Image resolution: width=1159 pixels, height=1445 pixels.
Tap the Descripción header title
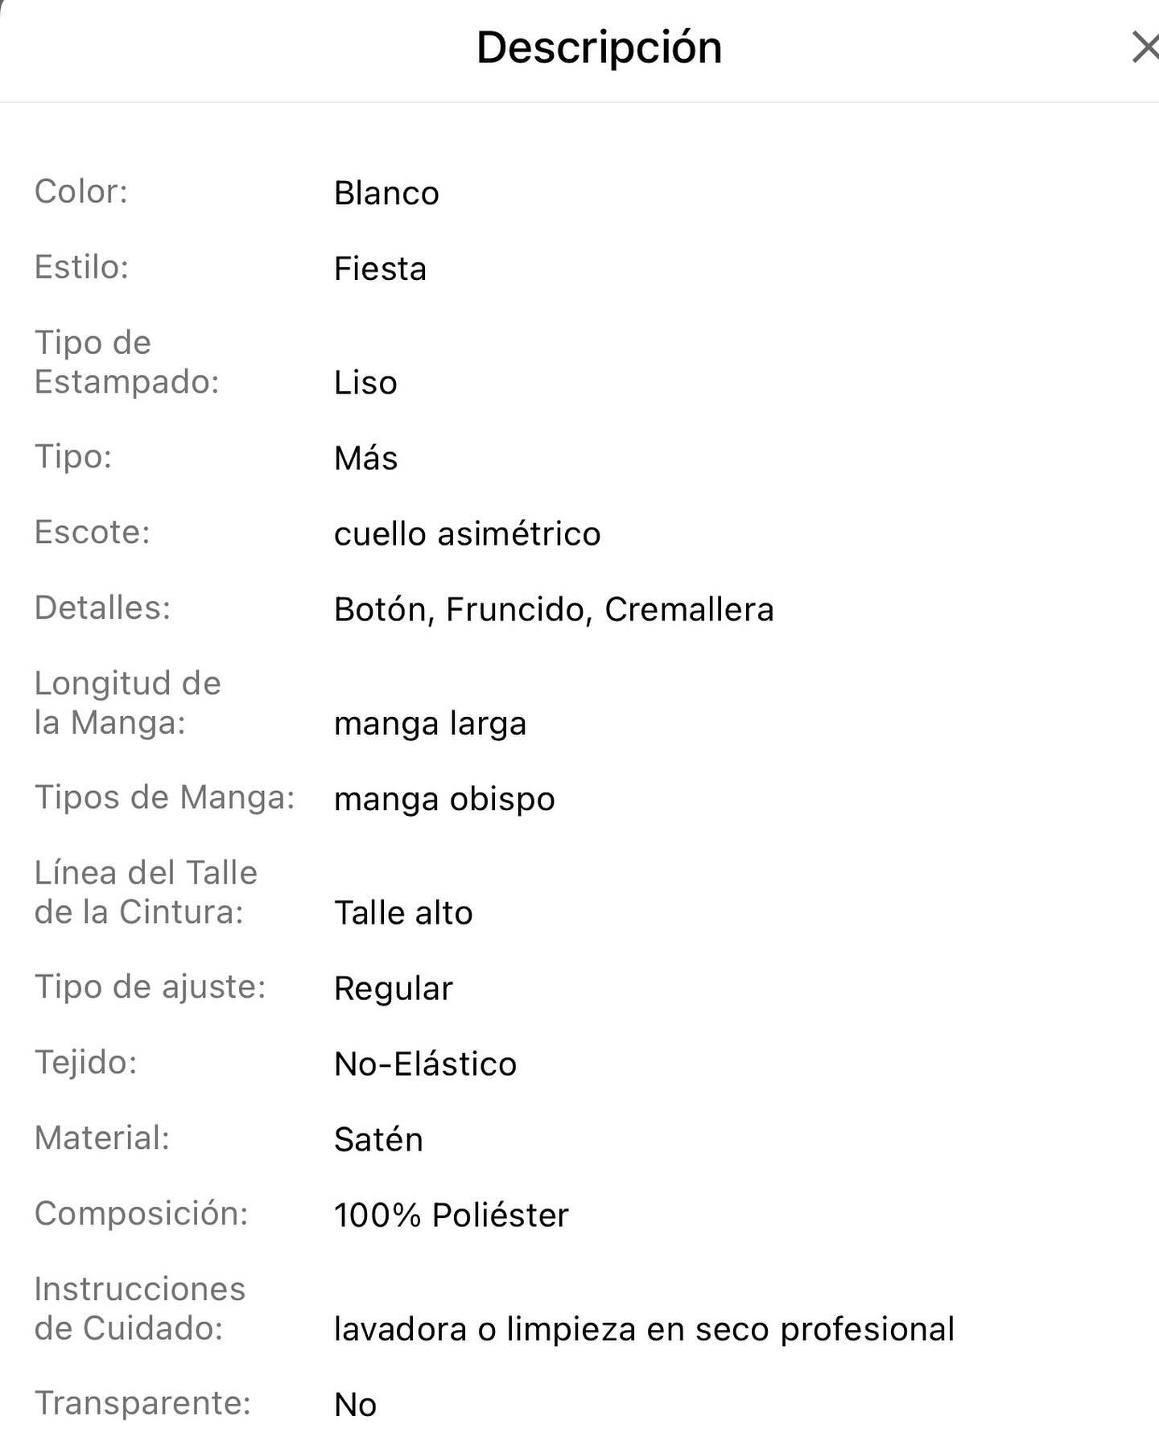coord(599,47)
